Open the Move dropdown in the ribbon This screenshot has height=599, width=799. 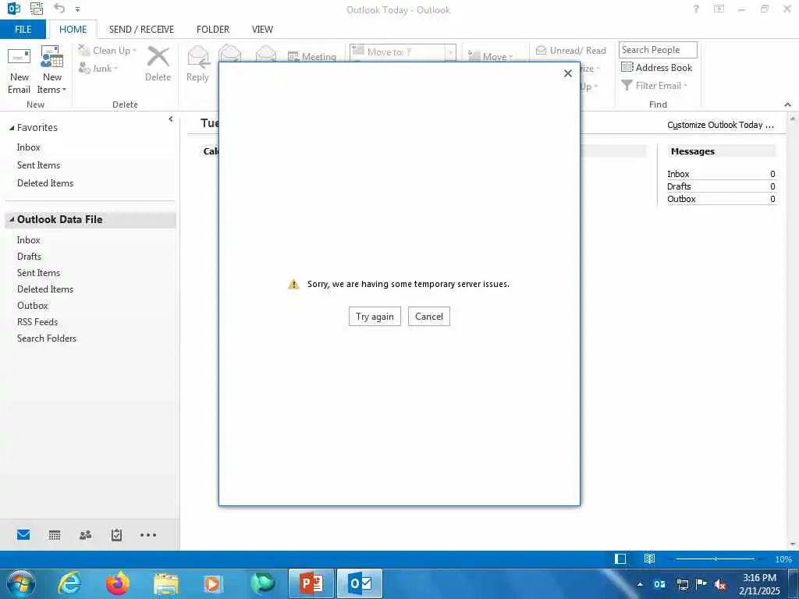(490, 56)
